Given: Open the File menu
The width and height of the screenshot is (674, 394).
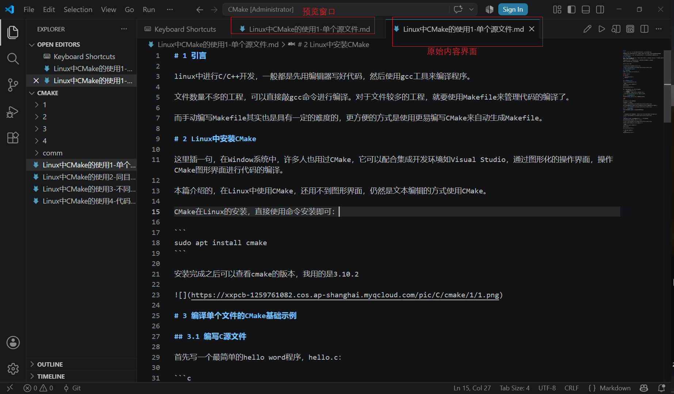Looking at the screenshot, I should tap(29, 9).
